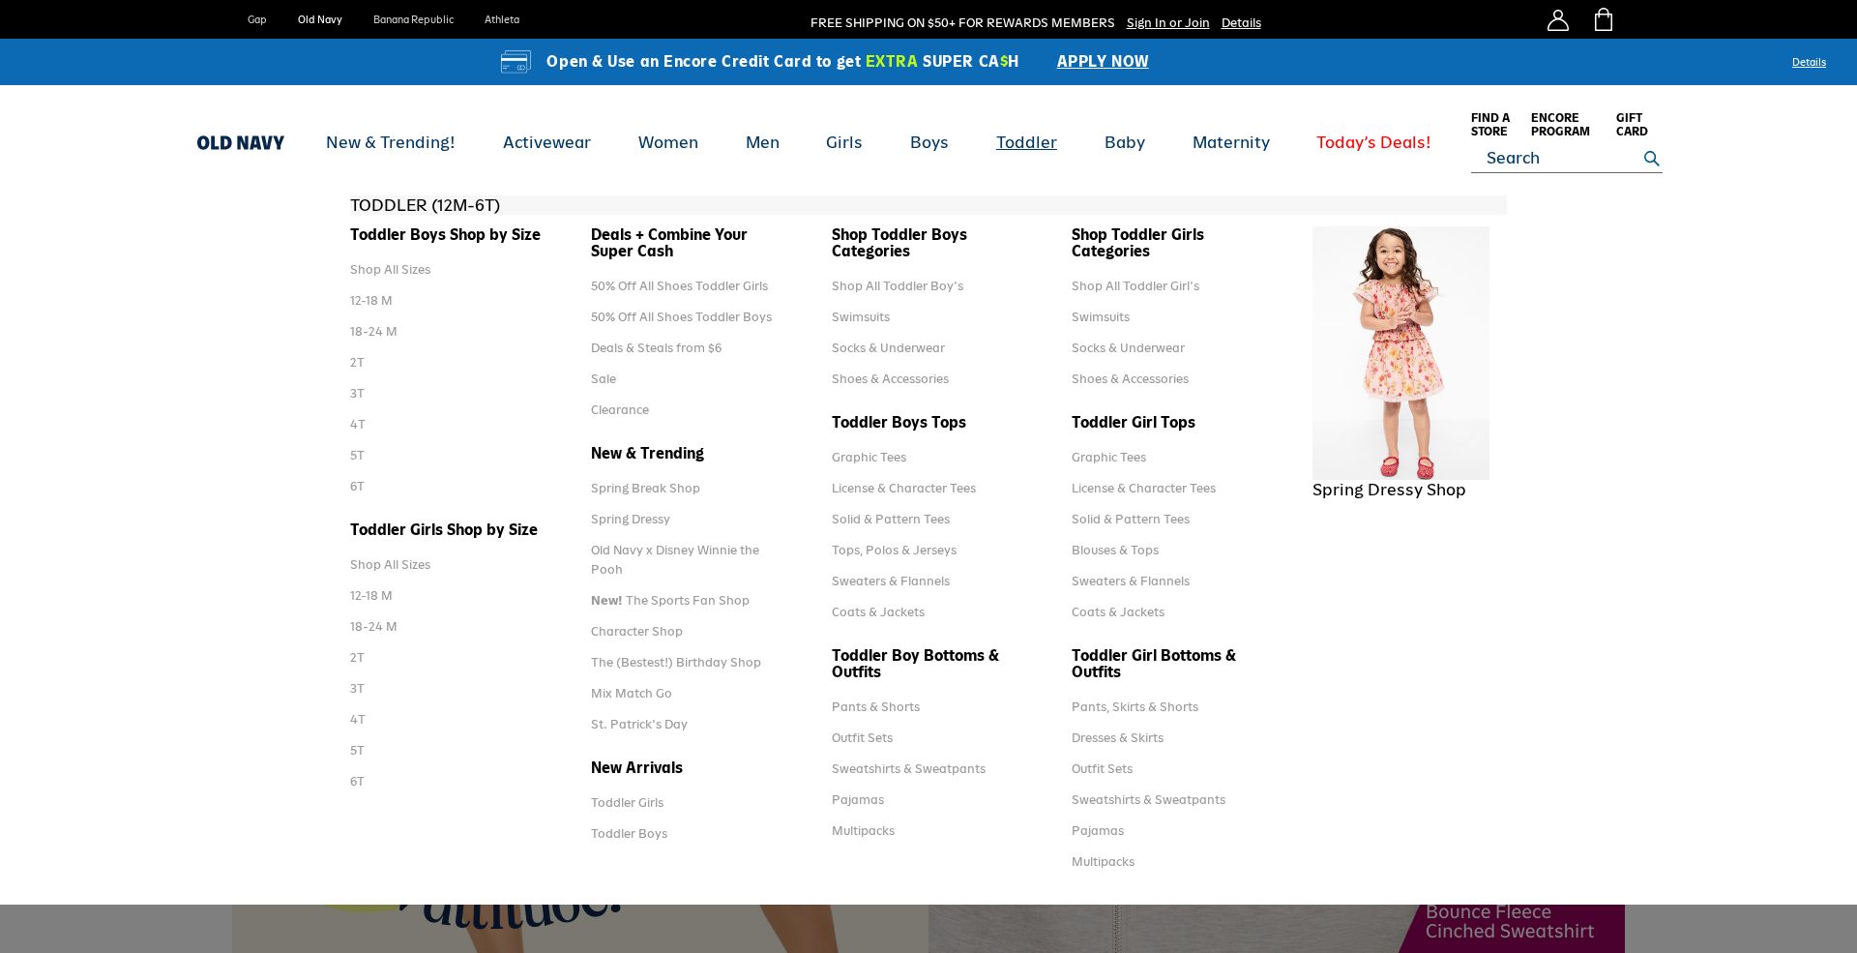Image resolution: width=1857 pixels, height=953 pixels.
Task: Open New & Trending! menu
Action: (x=390, y=142)
